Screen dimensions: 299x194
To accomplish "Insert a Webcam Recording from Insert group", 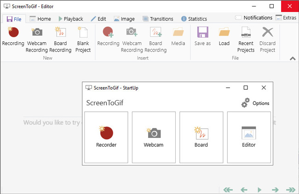I will click(x=132, y=40).
